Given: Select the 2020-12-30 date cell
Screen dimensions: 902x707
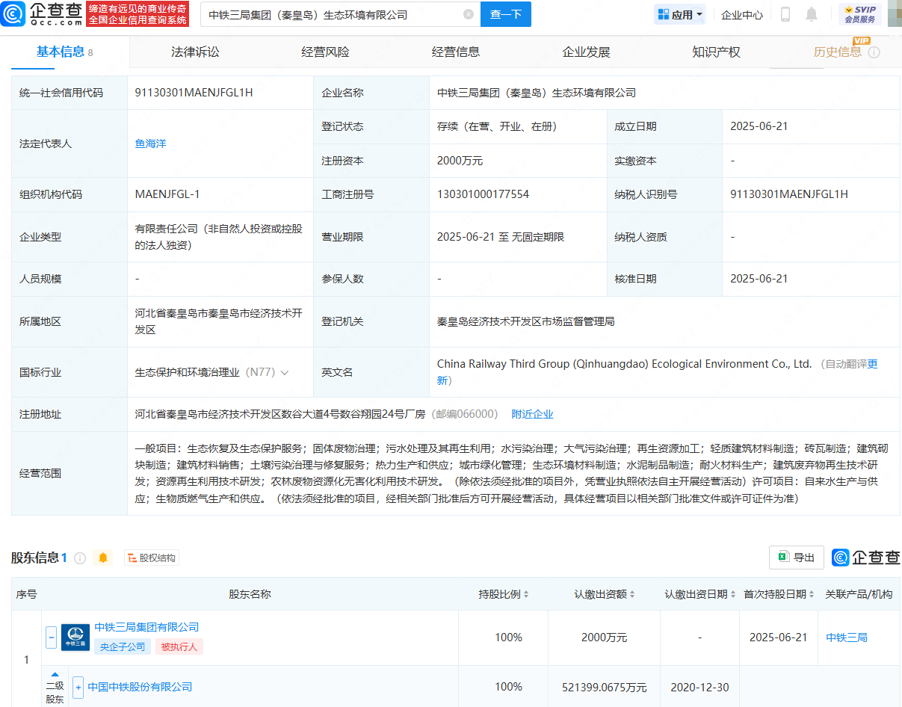Looking at the screenshot, I should click(700, 688).
